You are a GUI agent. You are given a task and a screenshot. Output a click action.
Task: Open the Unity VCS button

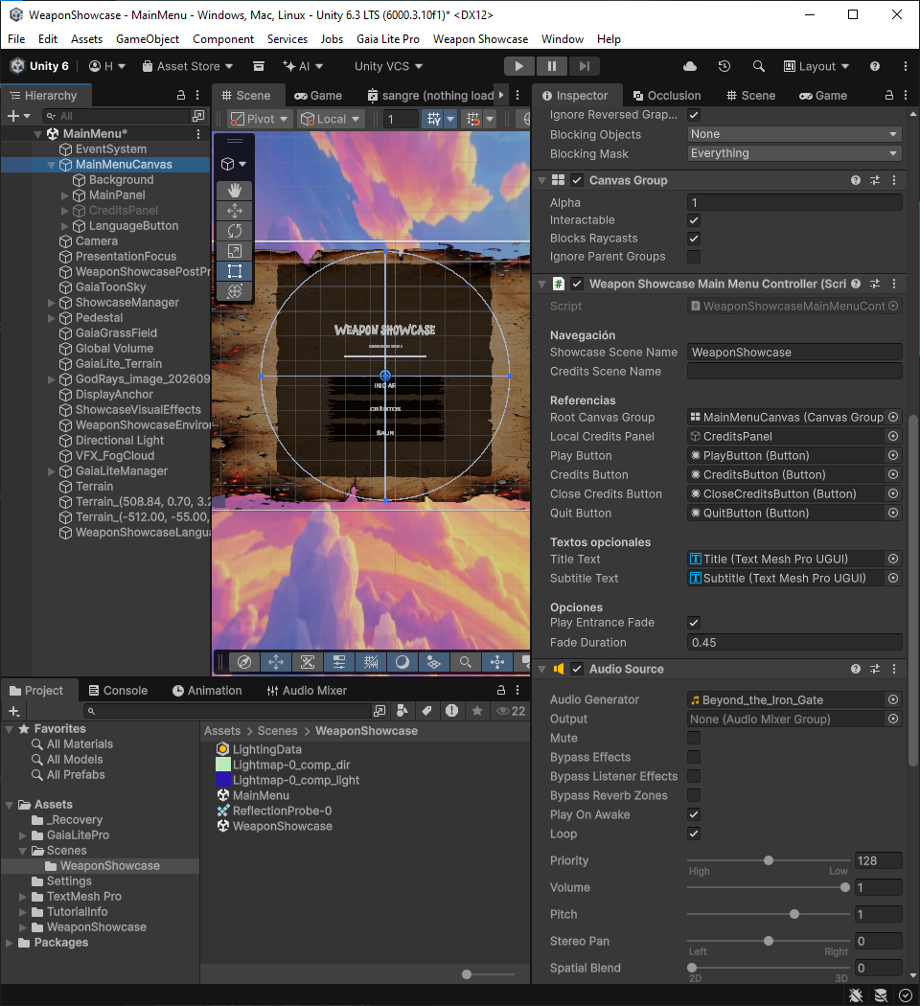coord(388,66)
